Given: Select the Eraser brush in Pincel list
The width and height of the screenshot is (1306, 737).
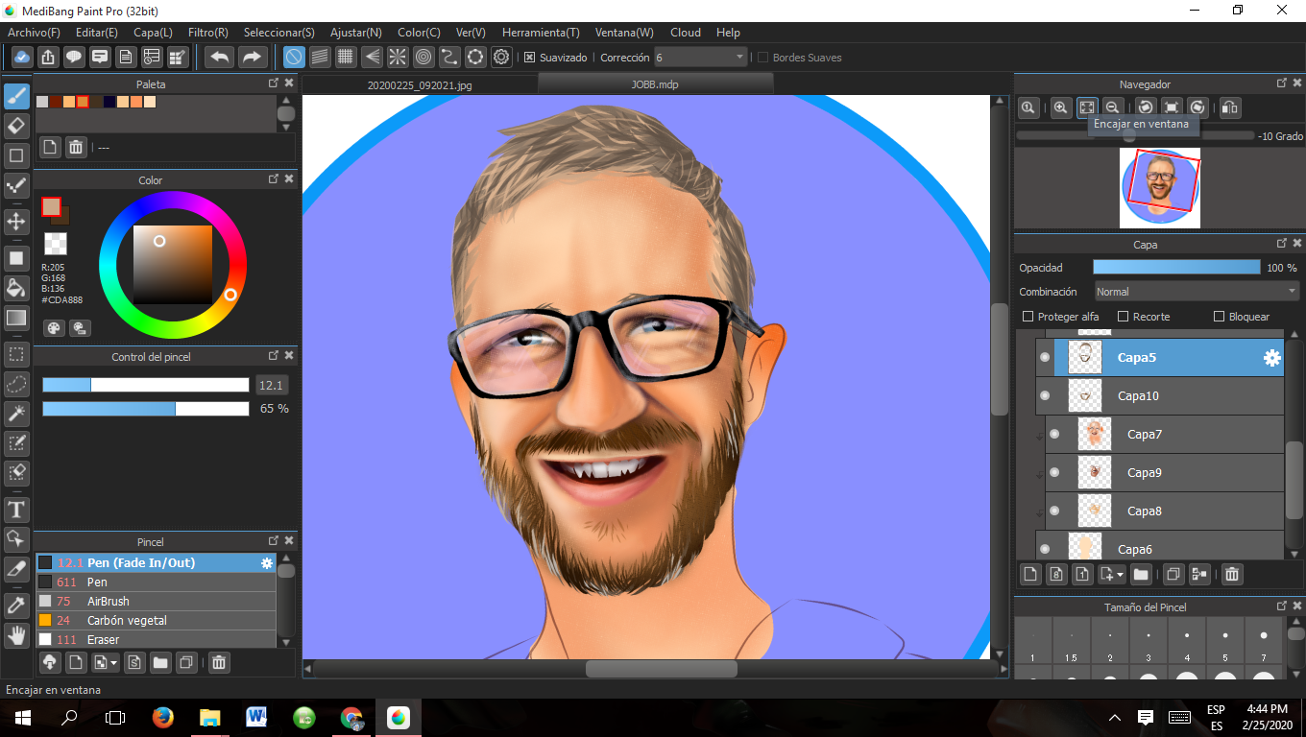Looking at the screenshot, I should (x=157, y=640).
